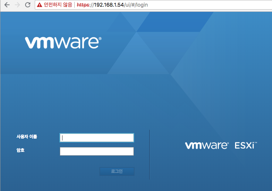Click the large vmware logo
The width and height of the screenshot is (272, 191).
63,43
